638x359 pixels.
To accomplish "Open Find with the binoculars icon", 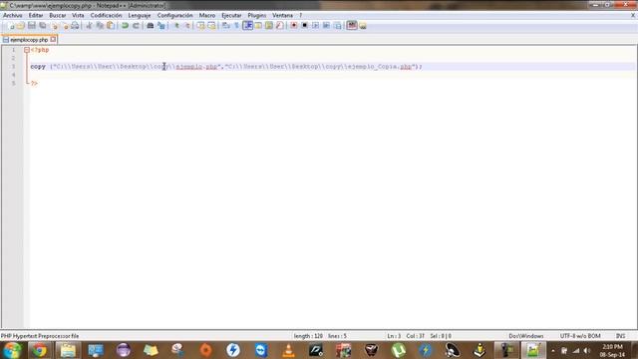I will 151,26.
